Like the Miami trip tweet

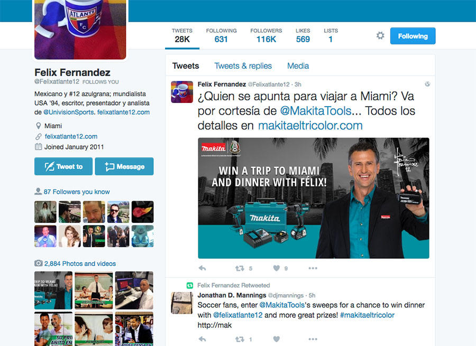pos(276,268)
